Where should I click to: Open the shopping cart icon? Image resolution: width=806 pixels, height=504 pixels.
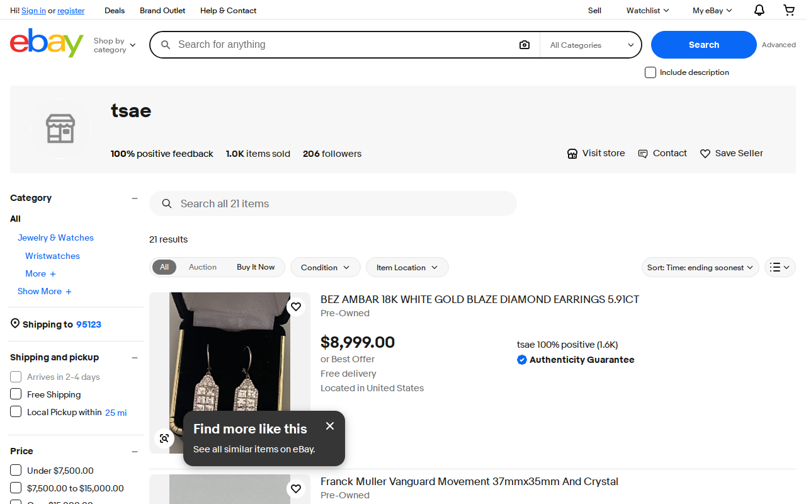(x=789, y=10)
